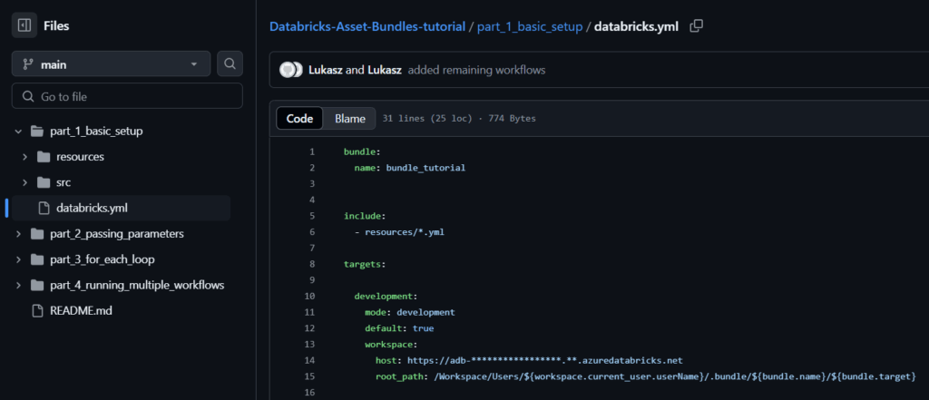Click line number 15 in code
The width and height of the screenshot is (929, 400).
coord(309,376)
